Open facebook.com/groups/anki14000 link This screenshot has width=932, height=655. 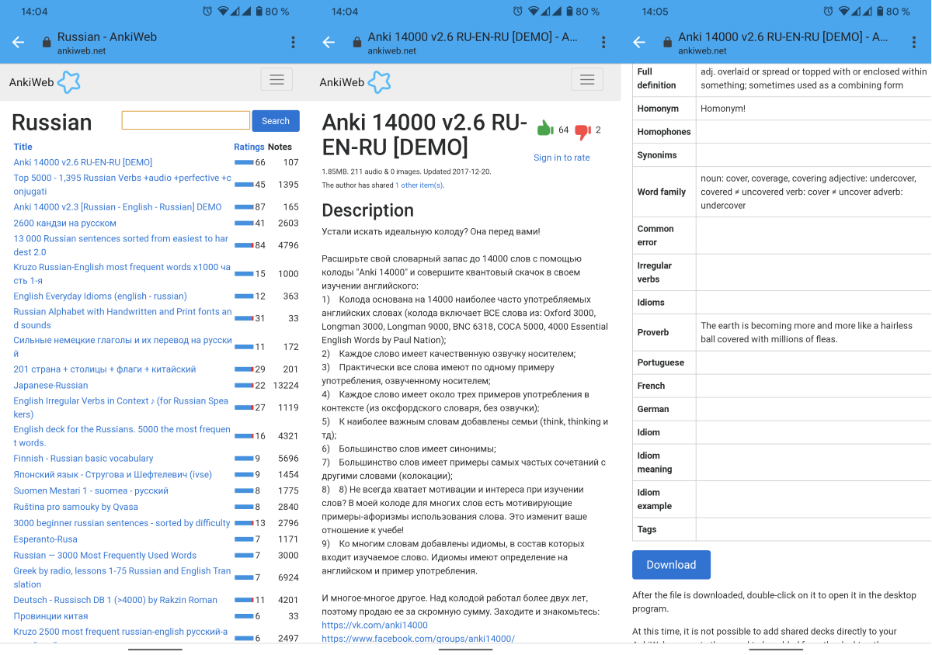(x=418, y=639)
